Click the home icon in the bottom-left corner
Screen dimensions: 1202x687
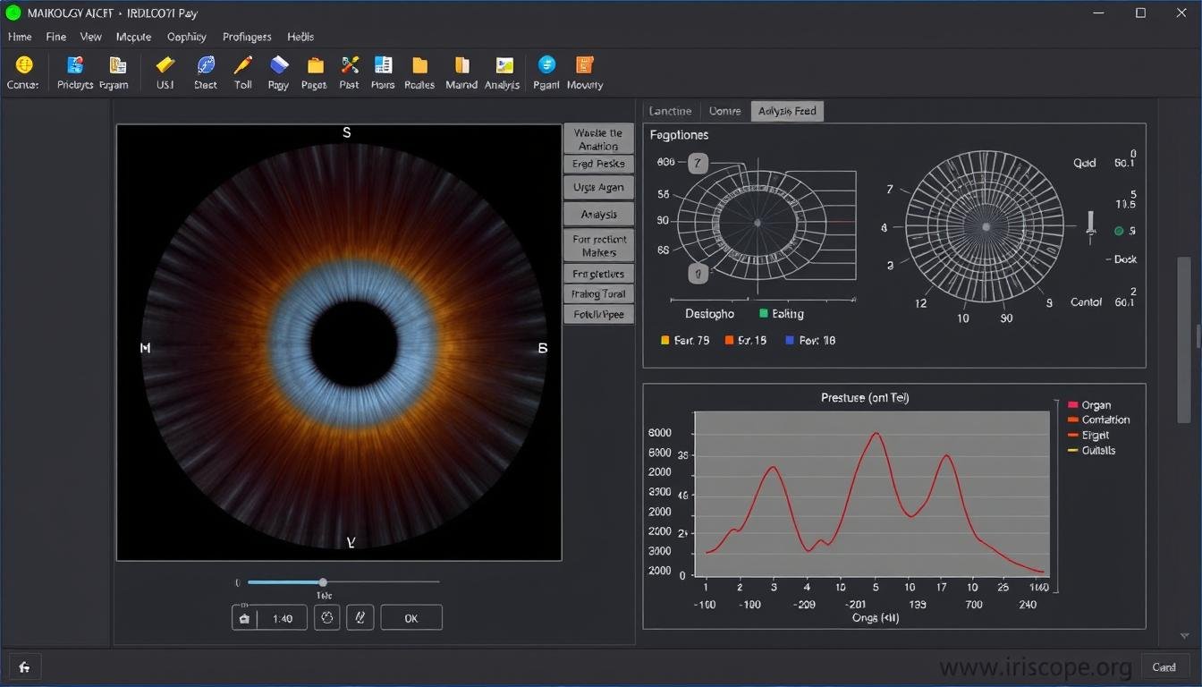(24, 666)
